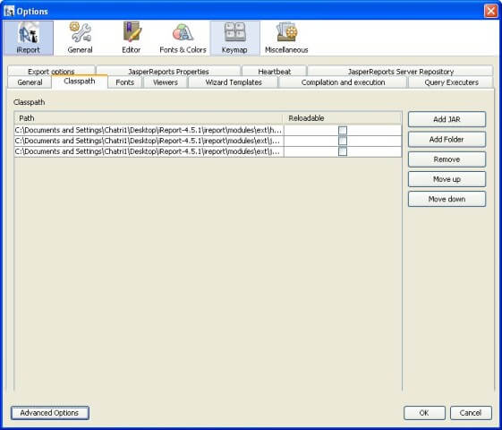Click the Add JAR button
Viewport: 502px width, 430px height.
point(447,119)
